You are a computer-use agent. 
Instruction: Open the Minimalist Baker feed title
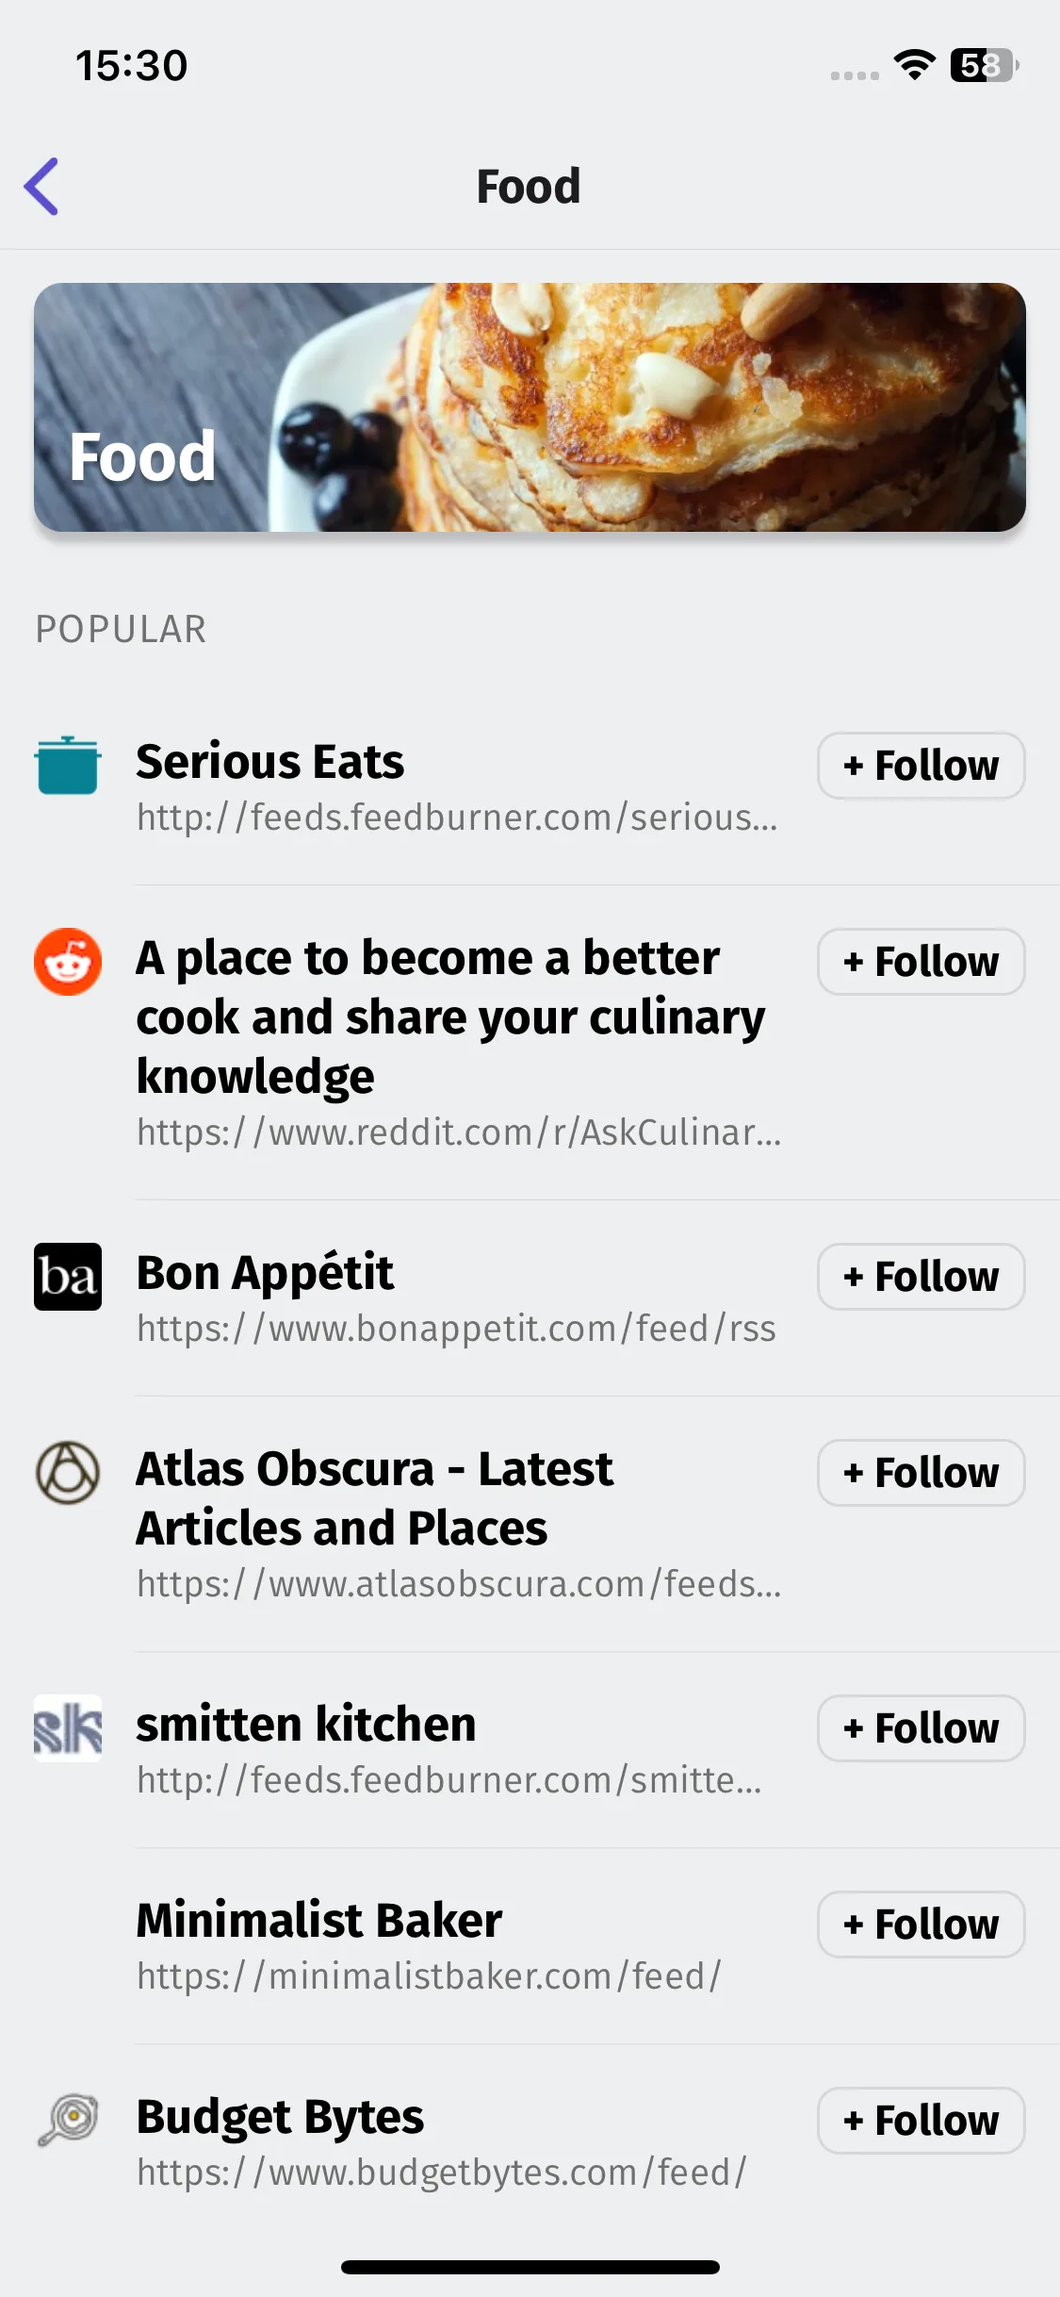(x=318, y=1921)
